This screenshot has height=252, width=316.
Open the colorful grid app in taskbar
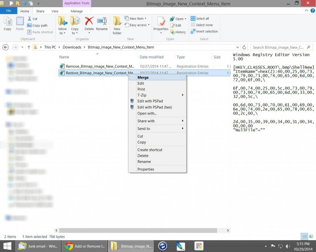click(199, 246)
